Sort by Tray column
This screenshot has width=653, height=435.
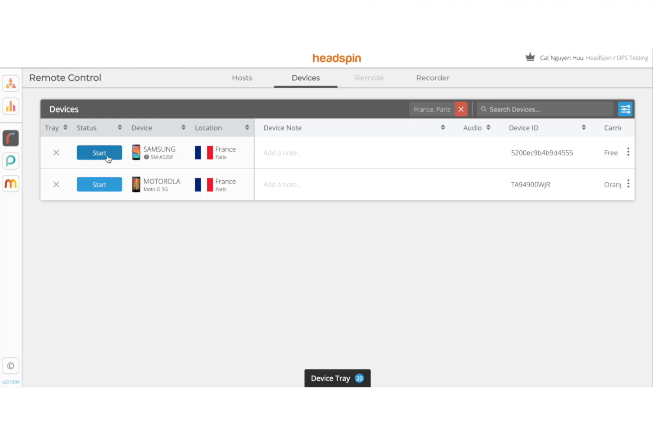pyautogui.click(x=65, y=127)
